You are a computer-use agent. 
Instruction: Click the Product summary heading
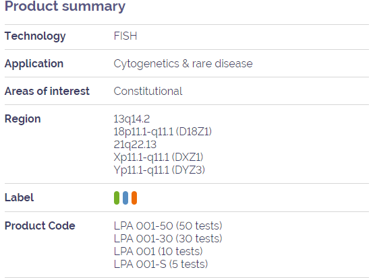pyautogui.click(x=65, y=6)
